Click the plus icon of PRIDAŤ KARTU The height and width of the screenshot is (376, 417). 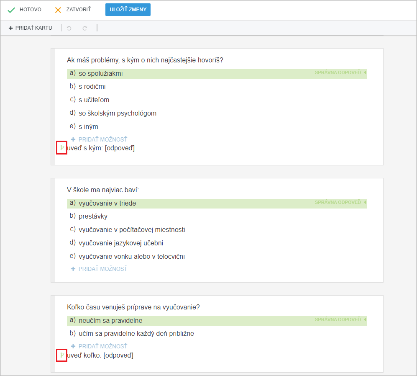point(10,28)
